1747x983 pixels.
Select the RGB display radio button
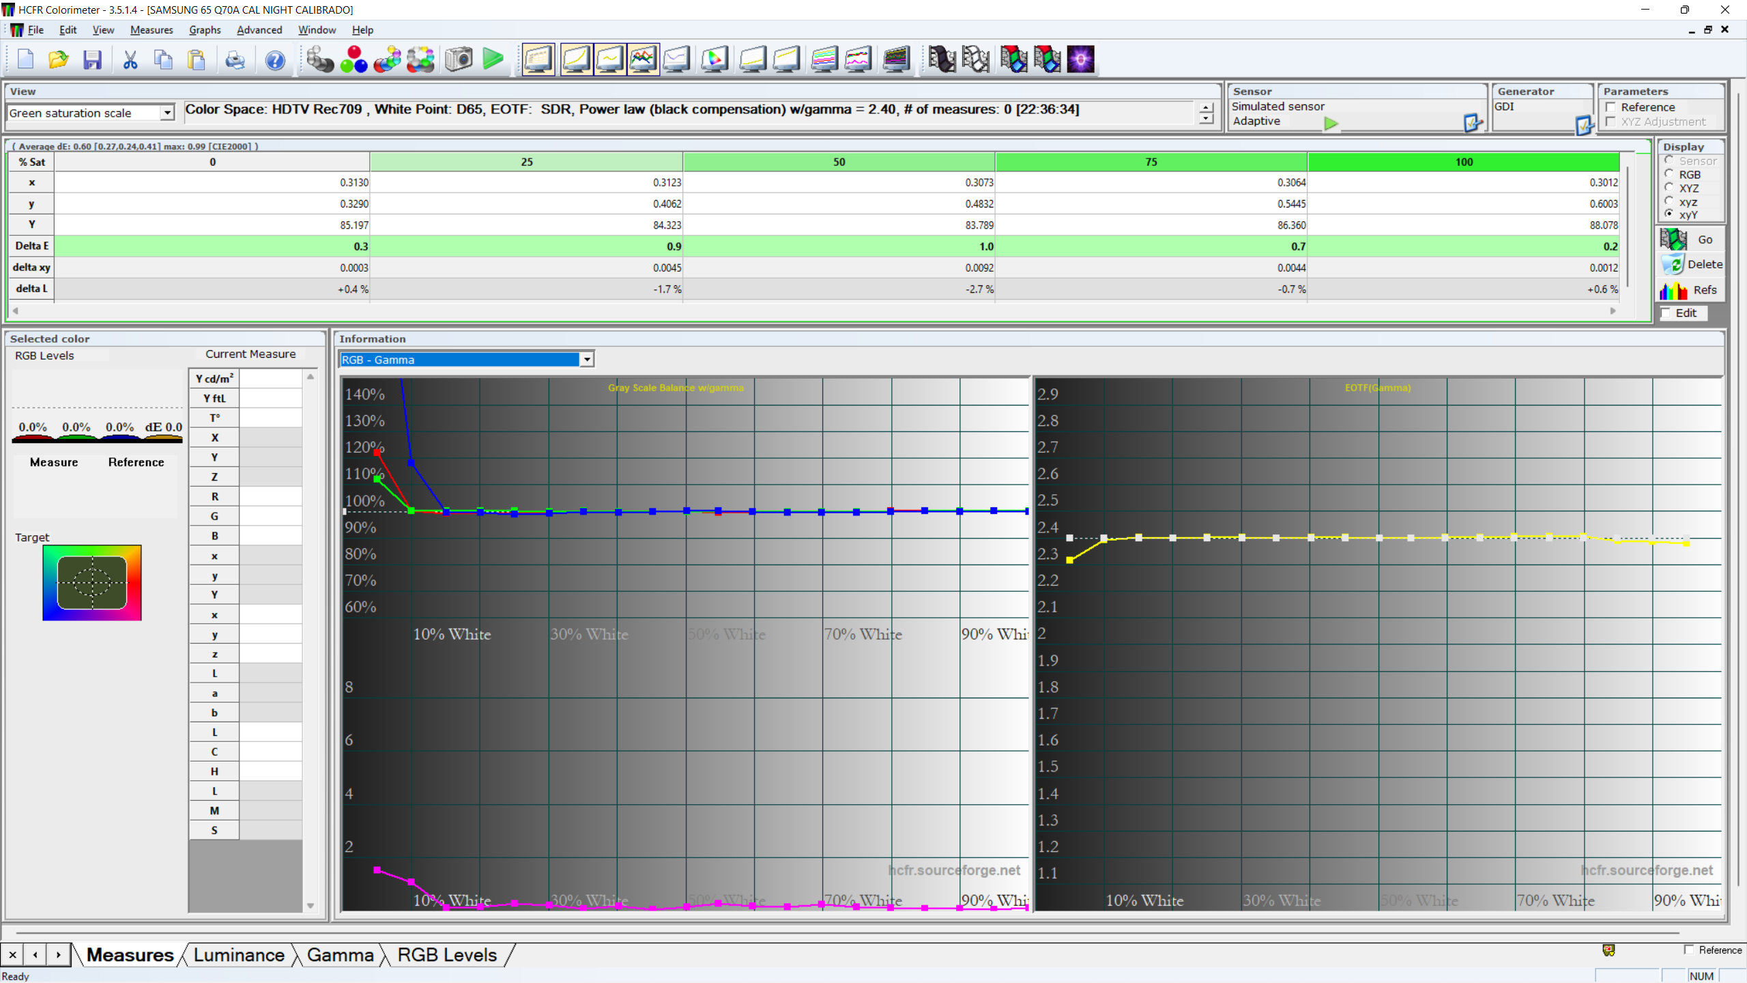(x=1669, y=174)
